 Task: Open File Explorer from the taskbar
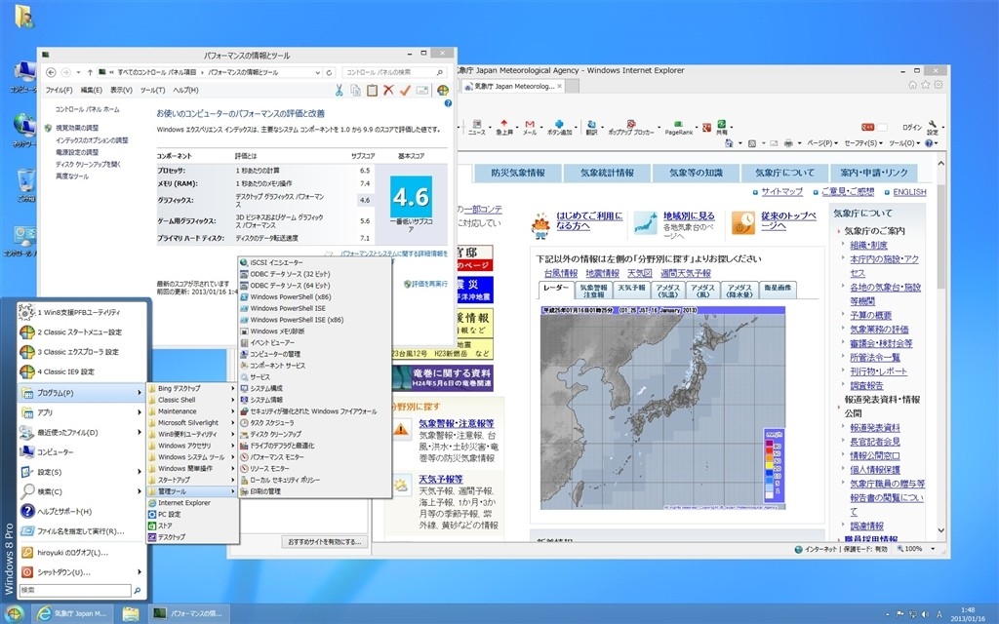[x=130, y=613]
